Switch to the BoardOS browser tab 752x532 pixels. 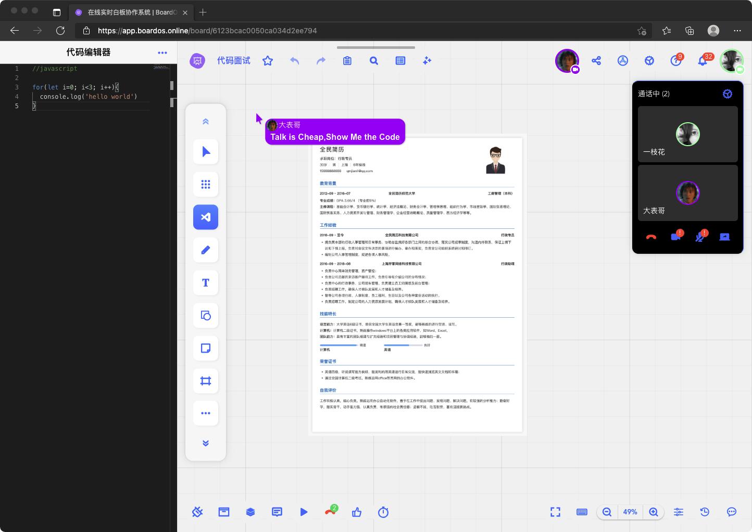tap(130, 12)
